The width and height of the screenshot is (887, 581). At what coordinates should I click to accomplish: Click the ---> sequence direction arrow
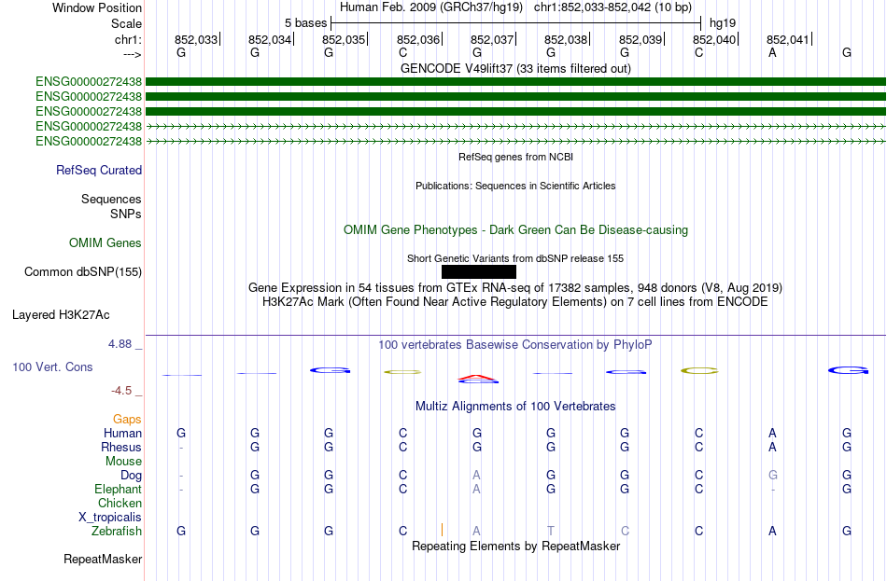(x=132, y=54)
